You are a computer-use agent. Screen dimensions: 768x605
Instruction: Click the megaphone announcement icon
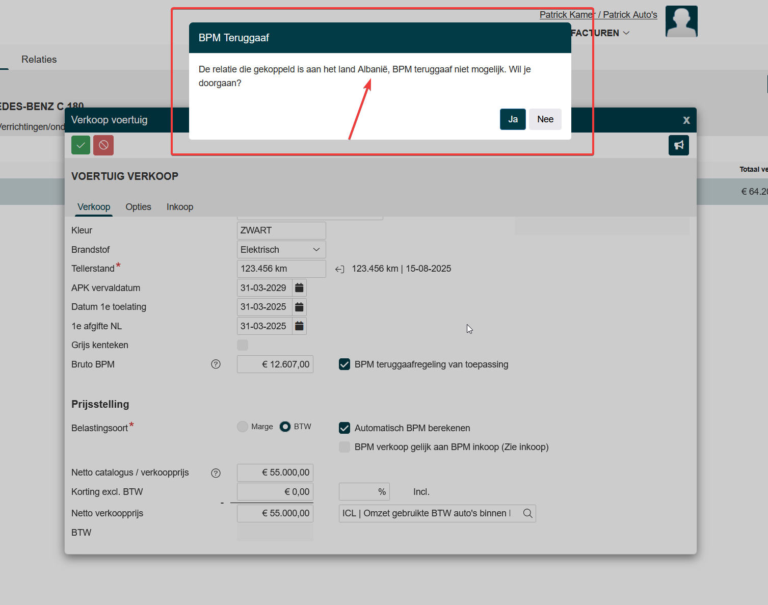point(678,145)
